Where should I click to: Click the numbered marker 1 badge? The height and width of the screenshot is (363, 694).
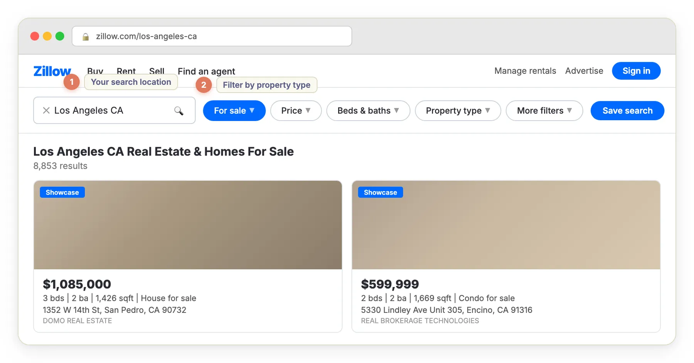(x=72, y=82)
